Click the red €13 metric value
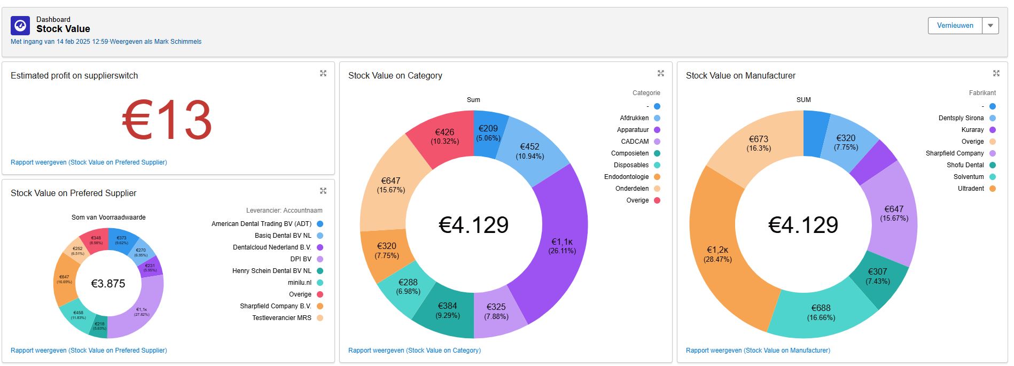Screen dimensions: 1014x366 (167, 120)
